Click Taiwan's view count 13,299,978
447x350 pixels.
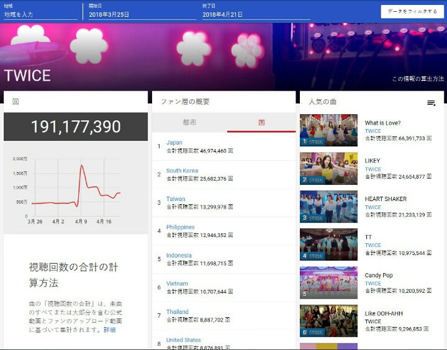click(213, 207)
